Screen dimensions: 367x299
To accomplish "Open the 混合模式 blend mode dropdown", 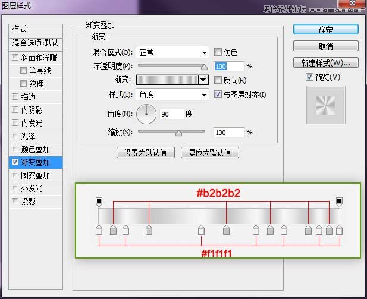I will pyautogui.click(x=172, y=52).
